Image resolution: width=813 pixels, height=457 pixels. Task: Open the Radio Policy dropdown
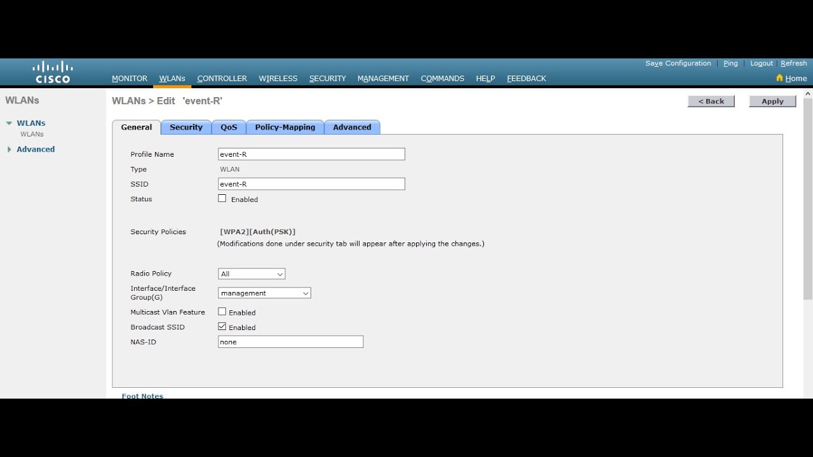click(x=252, y=274)
